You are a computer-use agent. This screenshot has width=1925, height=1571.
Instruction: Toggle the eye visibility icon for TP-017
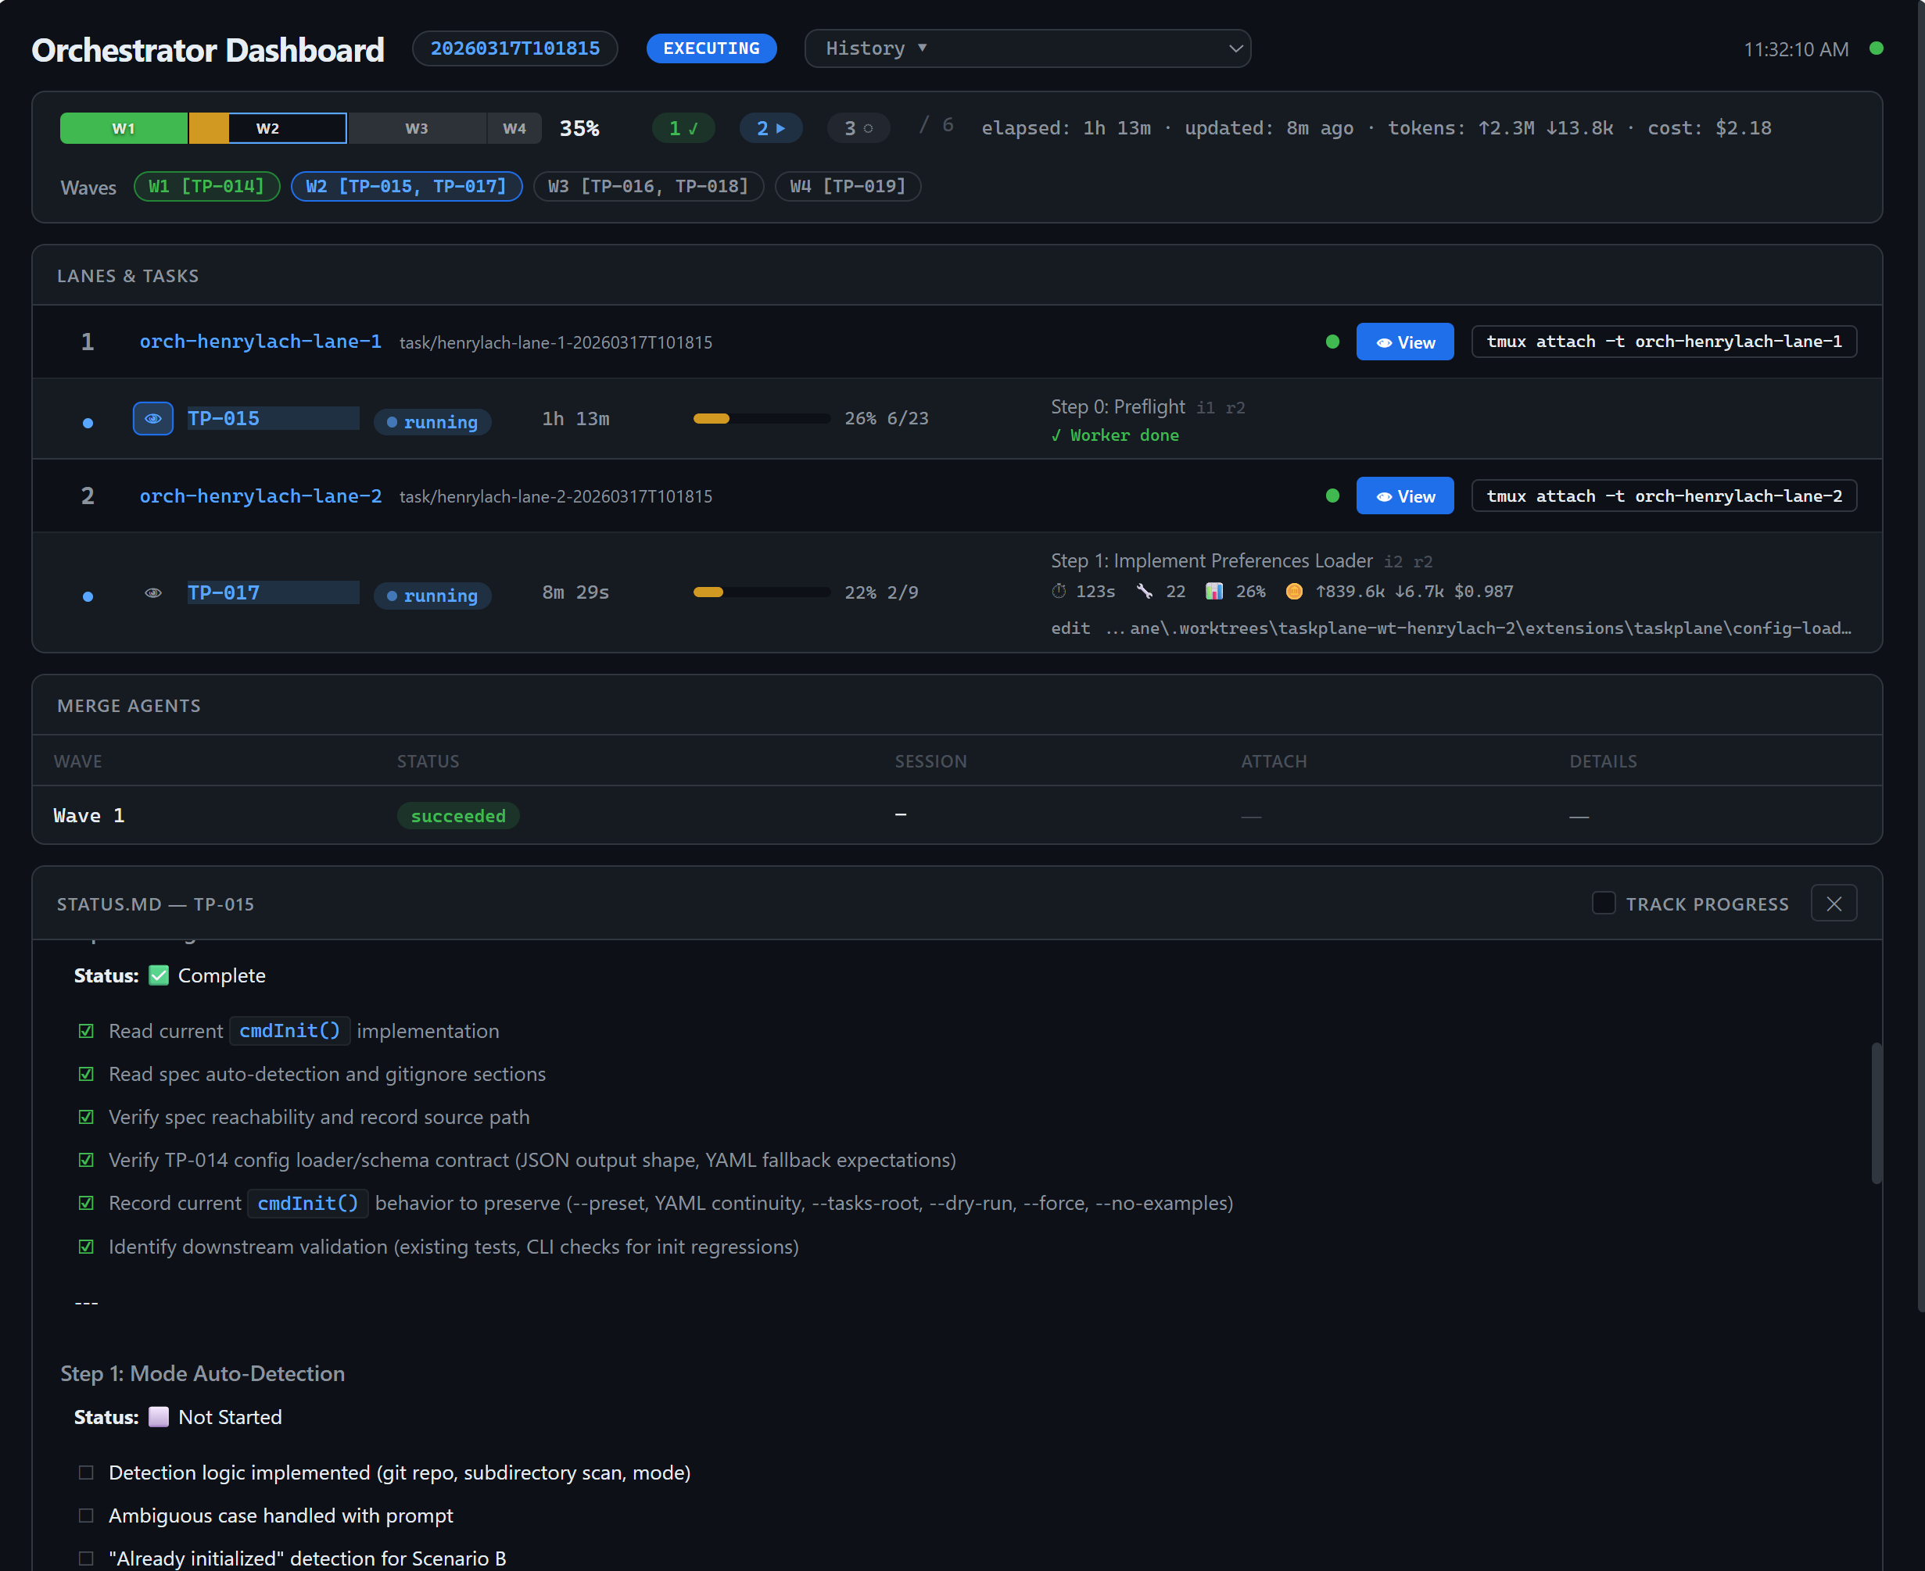click(153, 592)
